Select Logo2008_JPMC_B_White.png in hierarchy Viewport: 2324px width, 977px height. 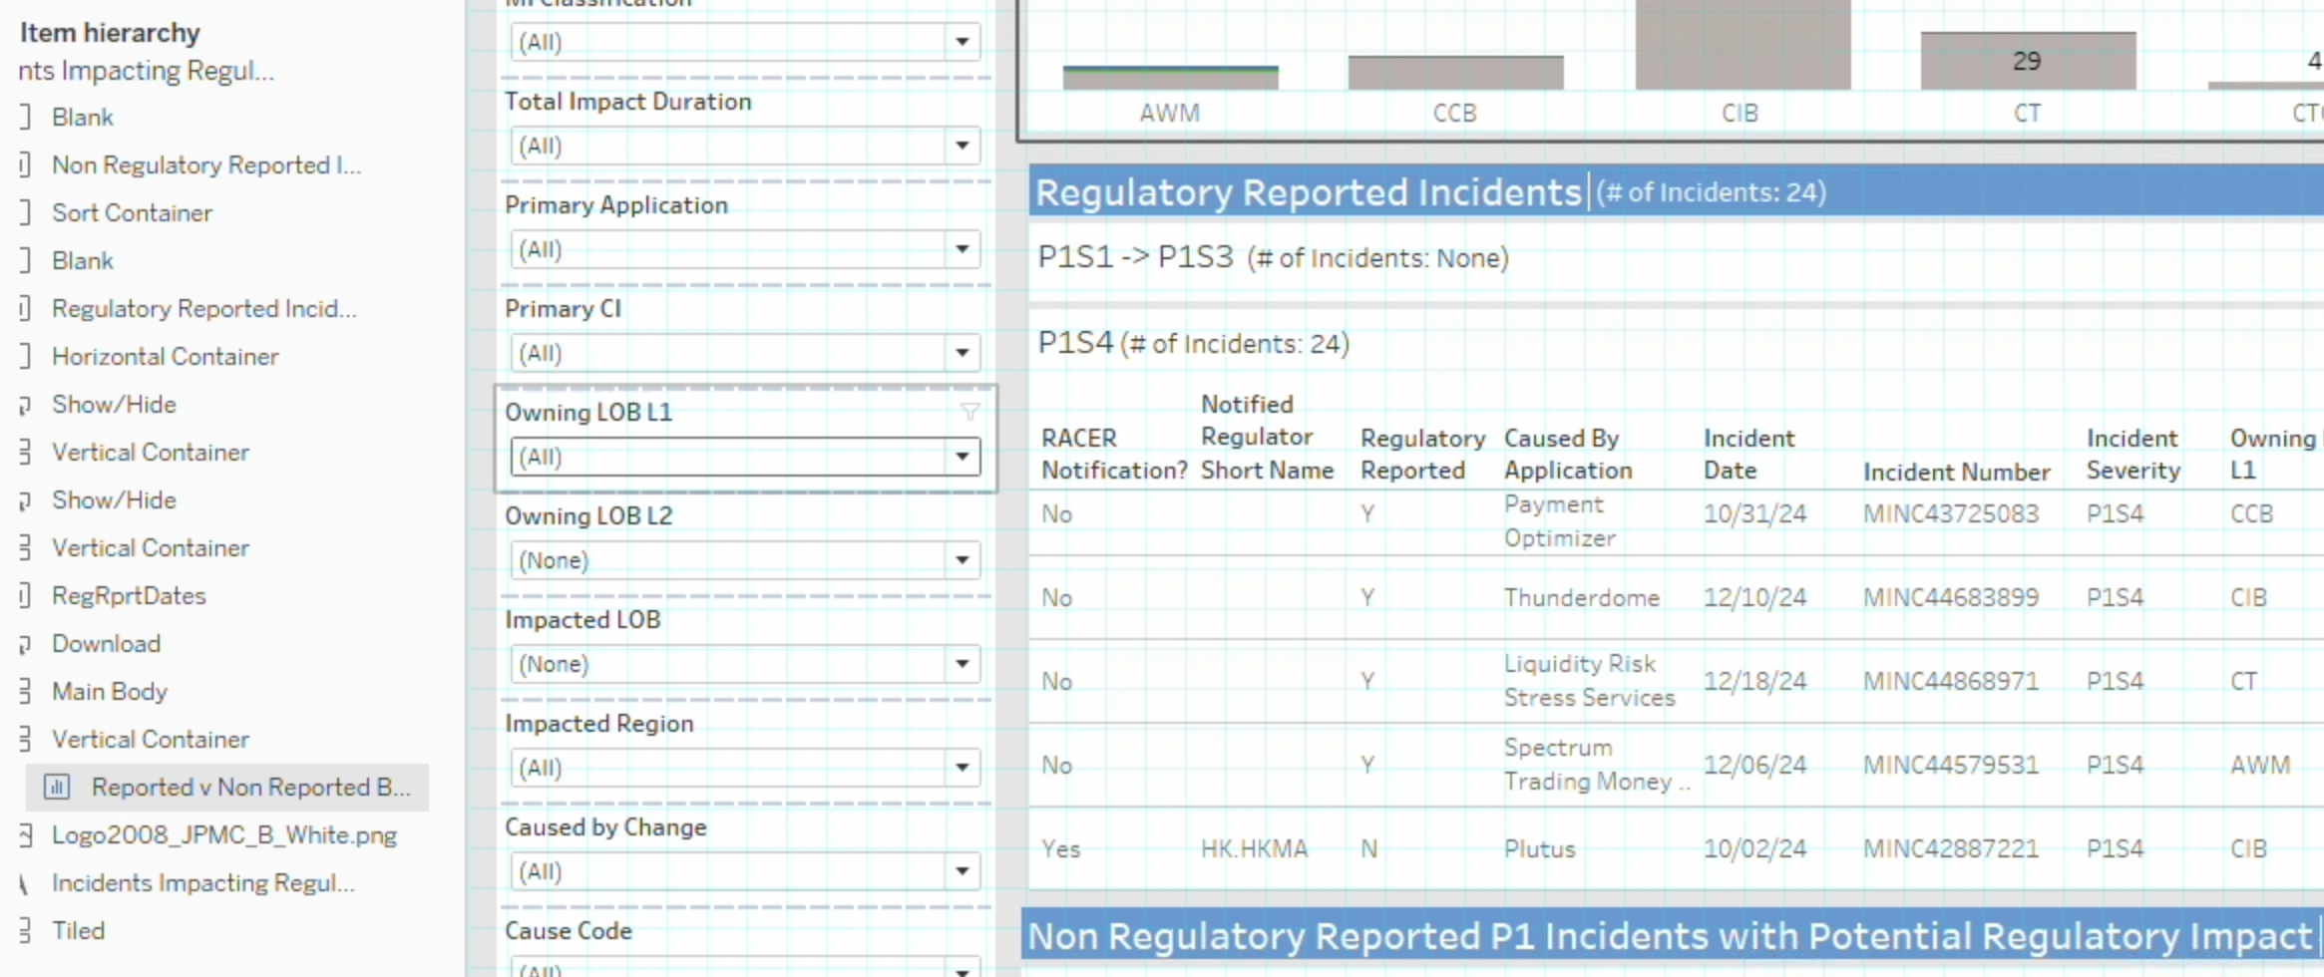[x=224, y=834]
